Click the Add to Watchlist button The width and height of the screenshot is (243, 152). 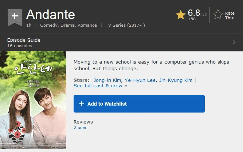coord(139,104)
